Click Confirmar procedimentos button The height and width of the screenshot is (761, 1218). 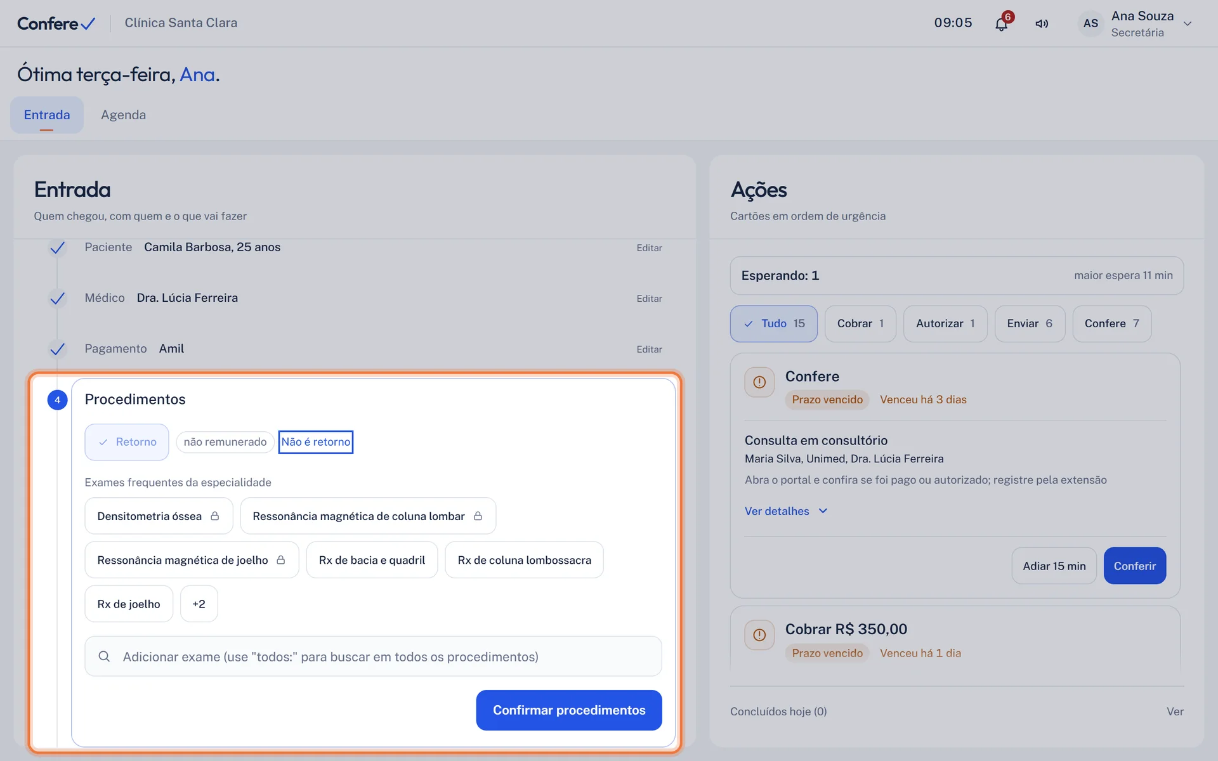point(569,710)
